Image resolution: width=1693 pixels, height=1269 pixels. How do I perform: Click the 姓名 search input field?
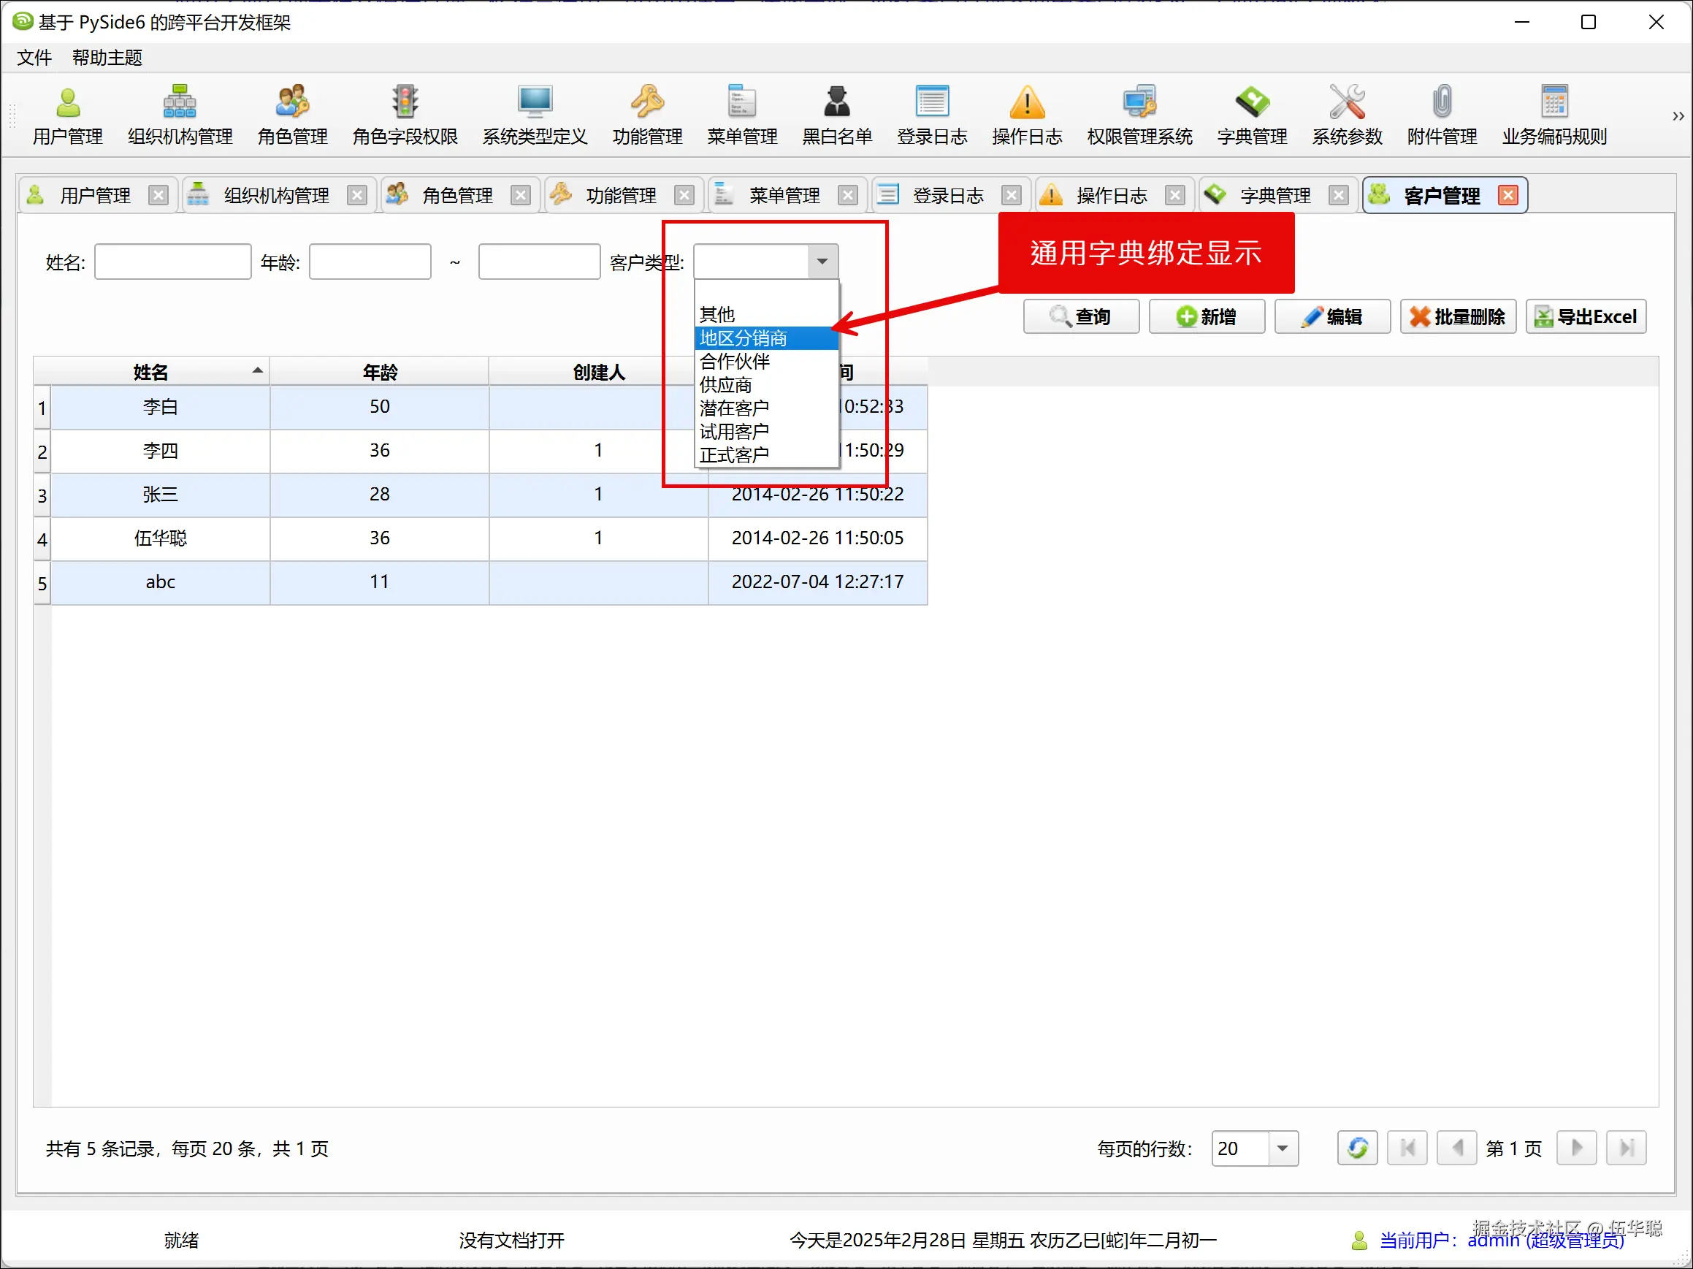coord(173,262)
